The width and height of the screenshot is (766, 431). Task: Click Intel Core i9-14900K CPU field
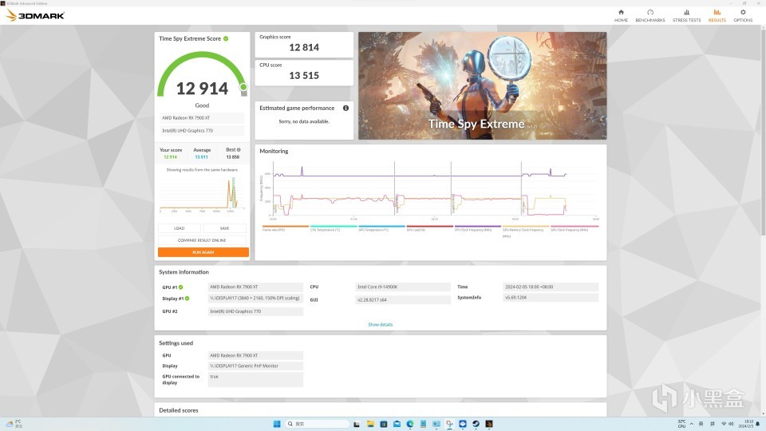click(x=402, y=287)
